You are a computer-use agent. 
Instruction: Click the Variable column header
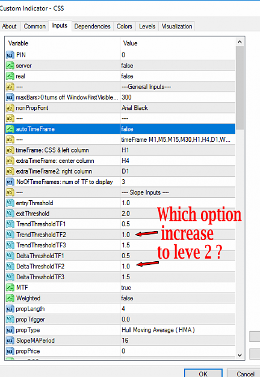pyautogui.click(x=63, y=43)
